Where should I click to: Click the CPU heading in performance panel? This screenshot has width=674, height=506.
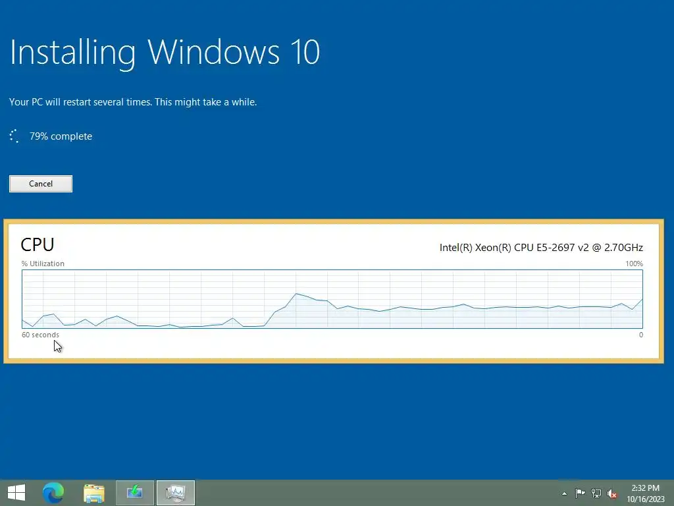[x=38, y=244]
